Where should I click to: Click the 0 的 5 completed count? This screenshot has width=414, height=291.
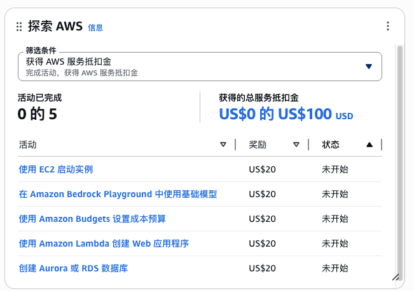click(x=38, y=114)
